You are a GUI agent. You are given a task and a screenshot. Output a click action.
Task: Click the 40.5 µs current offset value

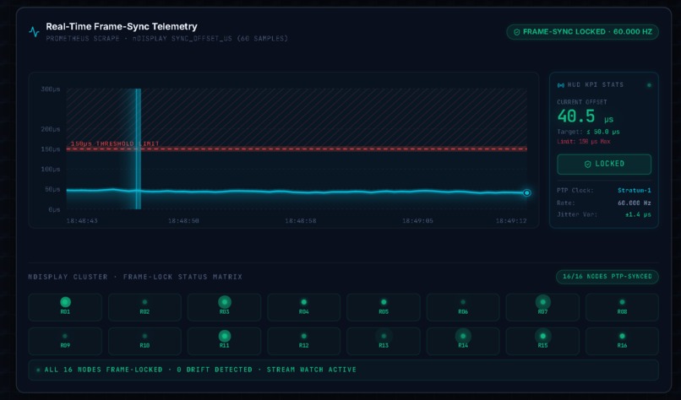click(585, 116)
